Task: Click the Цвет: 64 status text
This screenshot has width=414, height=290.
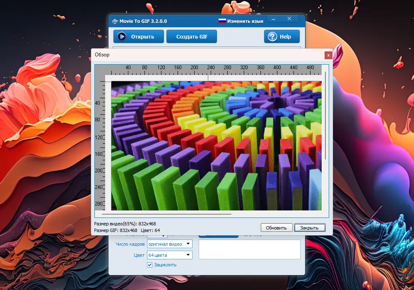Action: 150,230
